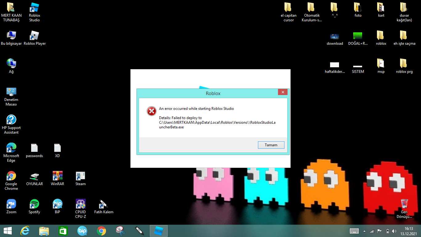The width and height of the screenshot is (421, 237).
Task: Click the battery tray icon
Action: coord(388,231)
